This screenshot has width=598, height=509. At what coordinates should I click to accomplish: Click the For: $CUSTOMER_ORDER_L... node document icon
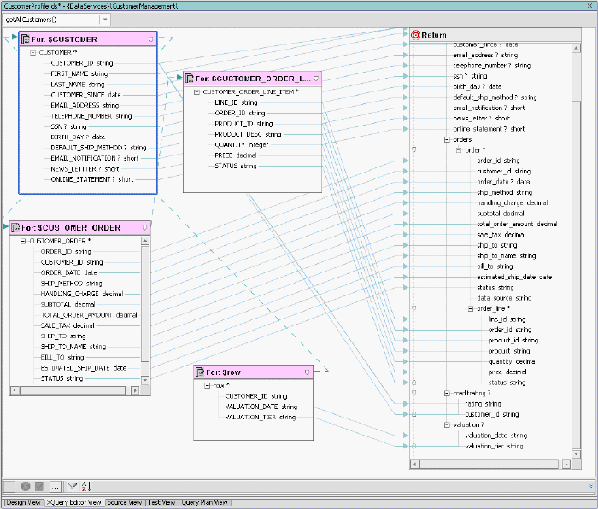tap(189, 79)
